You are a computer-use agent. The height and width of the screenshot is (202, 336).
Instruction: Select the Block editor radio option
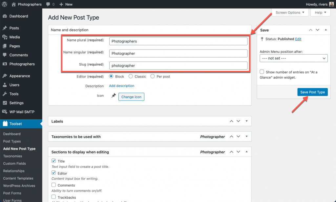[111, 76]
